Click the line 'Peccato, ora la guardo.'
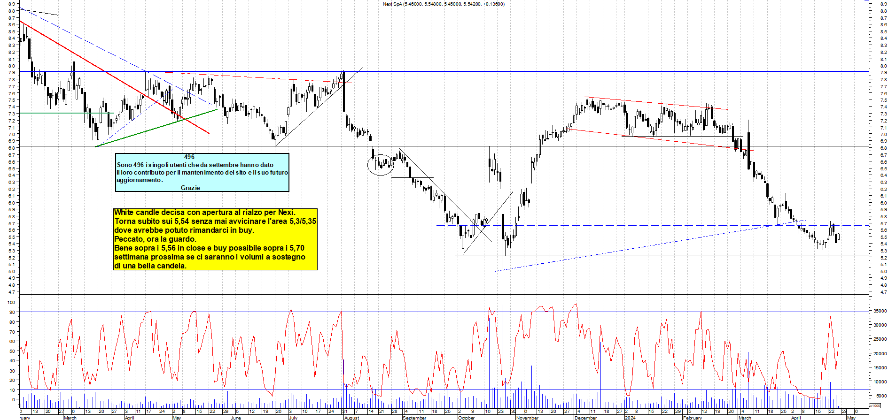Image resolution: width=888 pixels, height=420 pixels. tap(156, 239)
